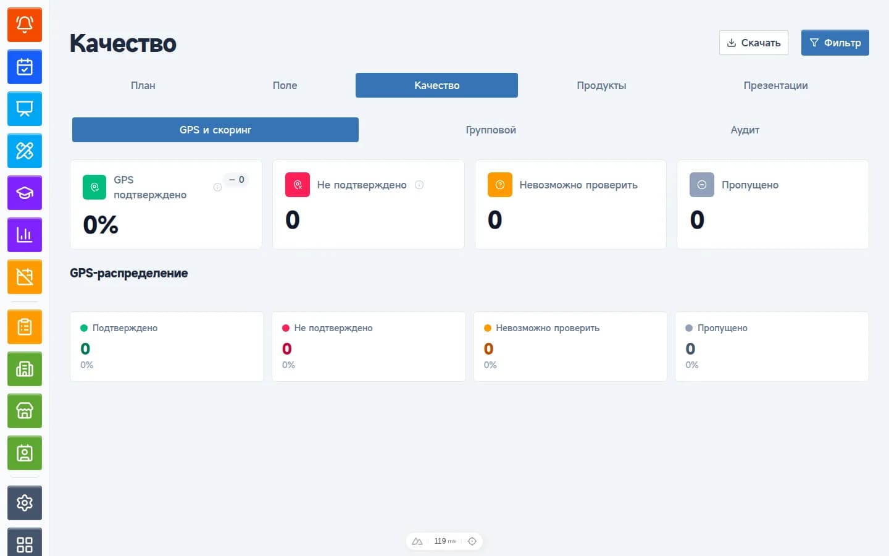Switch to the Аудит sub-tab
Screen dimensions: 889x556
(x=745, y=130)
